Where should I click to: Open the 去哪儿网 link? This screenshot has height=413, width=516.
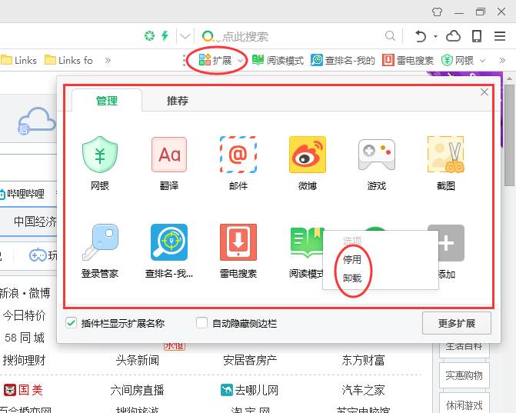pyautogui.click(x=250, y=390)
